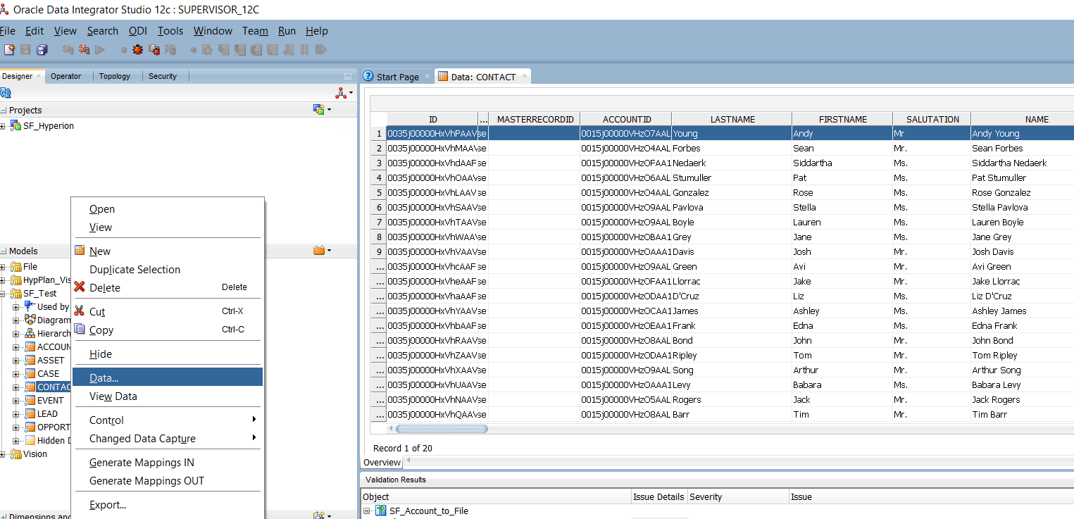This screenshot has width=1074, height=519.
Task: Click the help icon on Start Page tab
Action: pos(368,77)
